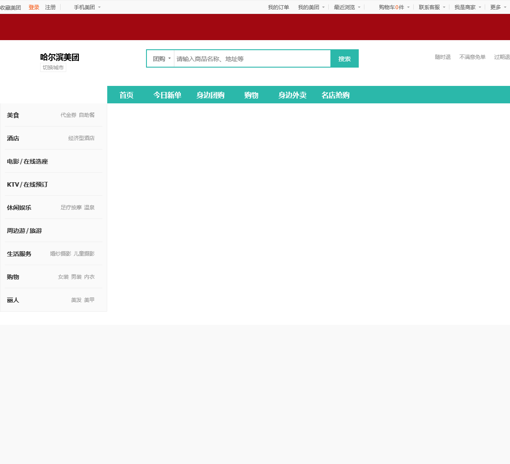This screenshot has height=464, width=510.
Task: Open the 登录 login link
Action: [x=34, y=7]
